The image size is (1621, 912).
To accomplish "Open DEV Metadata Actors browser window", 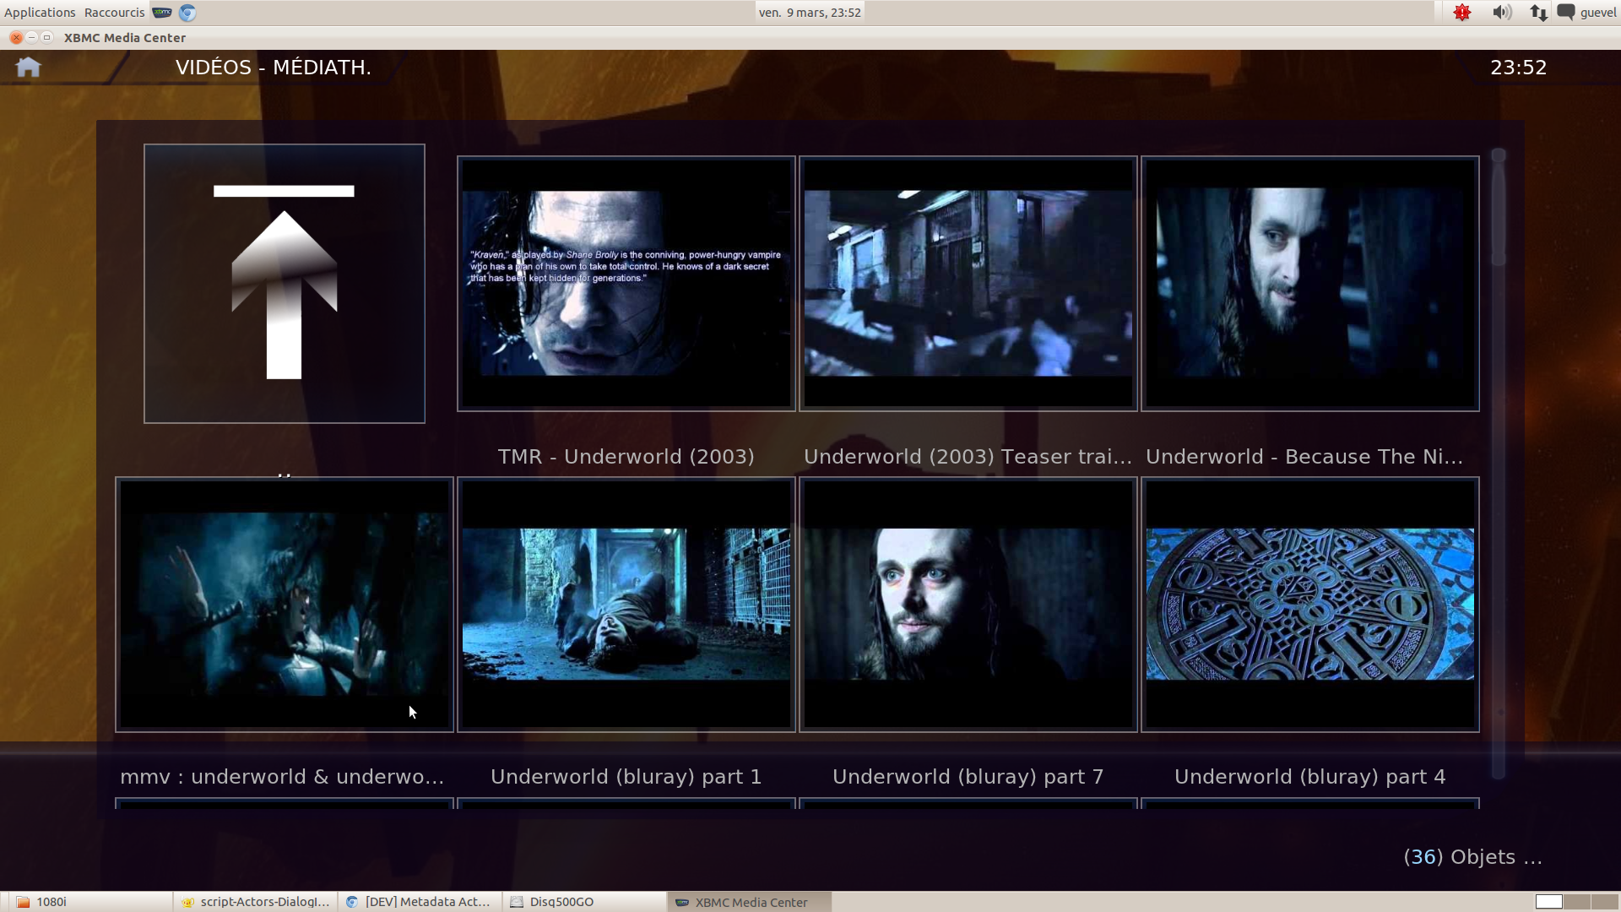I will 420,902.
